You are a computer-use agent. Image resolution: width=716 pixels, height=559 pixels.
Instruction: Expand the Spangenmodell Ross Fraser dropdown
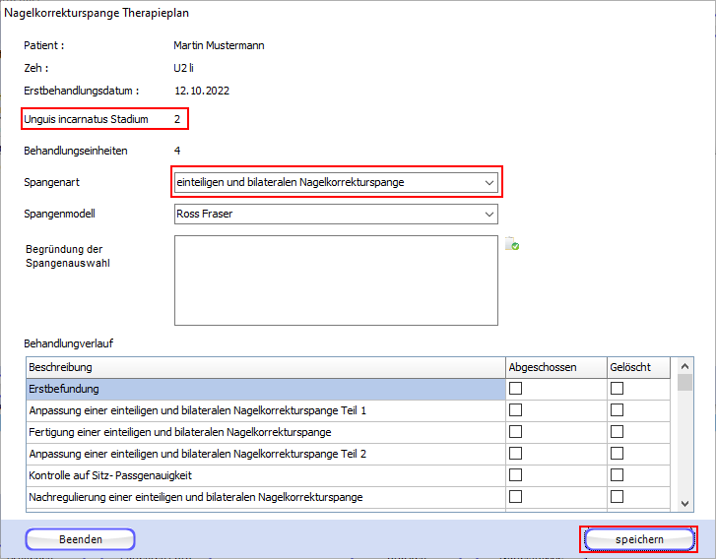pos(489,214)
